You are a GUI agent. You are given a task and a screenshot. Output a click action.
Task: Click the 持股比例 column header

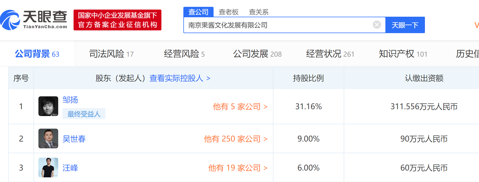pos(309,78)
